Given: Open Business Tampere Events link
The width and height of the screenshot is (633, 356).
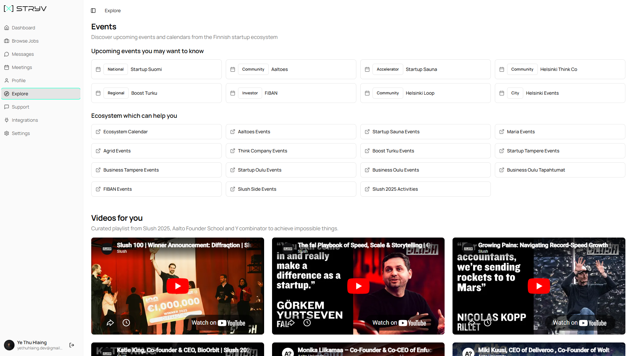Looking at the screenshot, I should (156, 170).
